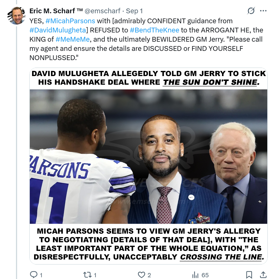Click the repost count beside the arrows

click(95, 275)
